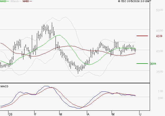Click the MACD panel label
Screen dimensions: 165x116
[x=4, y=86]
